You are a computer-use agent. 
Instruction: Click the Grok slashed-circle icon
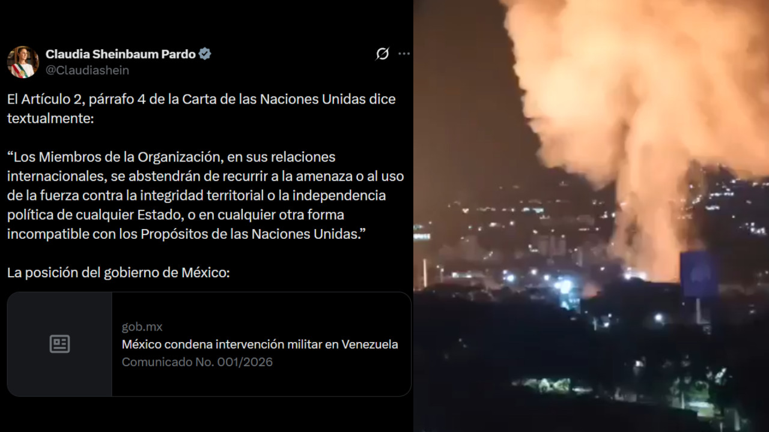click(x=382, y=54)
